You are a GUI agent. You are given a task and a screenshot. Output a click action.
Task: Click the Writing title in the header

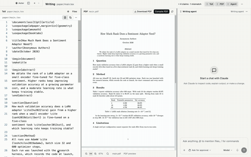point(50,4)
